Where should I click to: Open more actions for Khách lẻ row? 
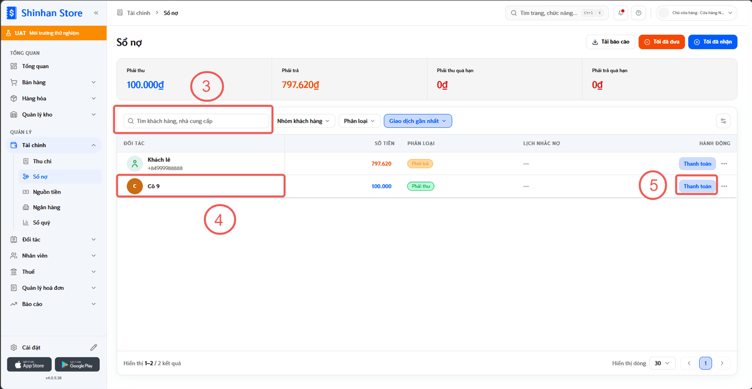[724, 164]
